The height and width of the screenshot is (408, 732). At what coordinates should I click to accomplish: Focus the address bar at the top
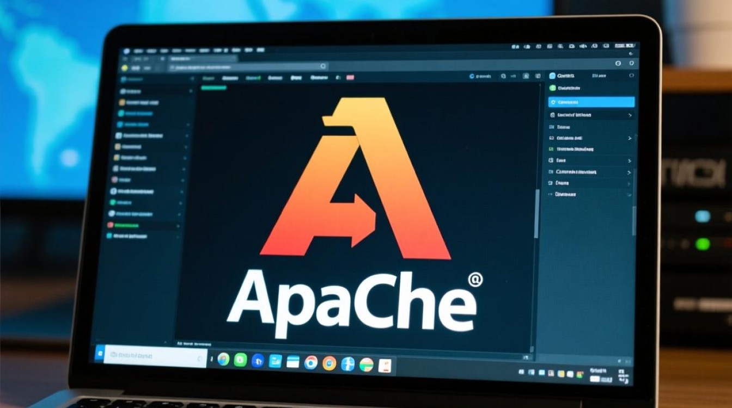(x=248, y=66)
